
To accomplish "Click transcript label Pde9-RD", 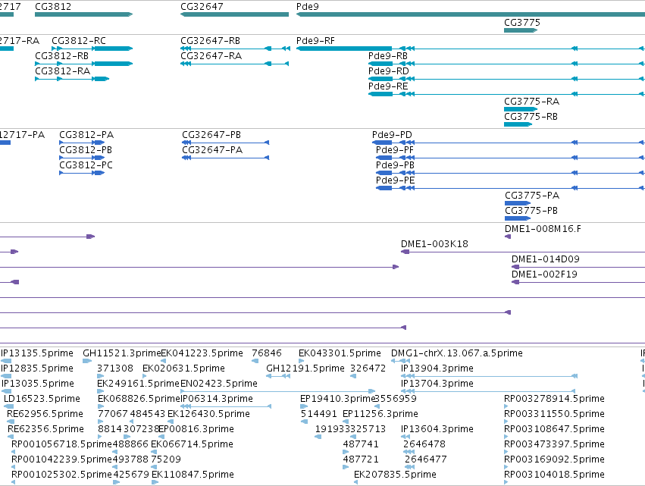I will (x=389, y=71).
